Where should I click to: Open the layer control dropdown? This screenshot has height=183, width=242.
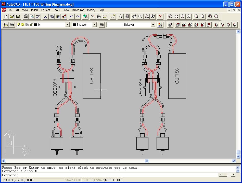pos(68,24)
